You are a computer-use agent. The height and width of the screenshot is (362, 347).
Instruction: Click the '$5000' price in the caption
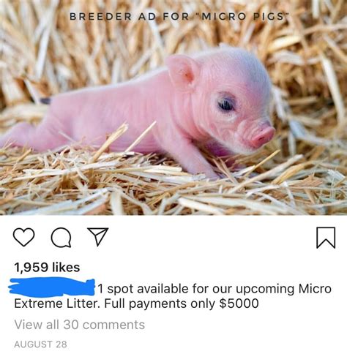pyautogui.click(x=239, y=303)
